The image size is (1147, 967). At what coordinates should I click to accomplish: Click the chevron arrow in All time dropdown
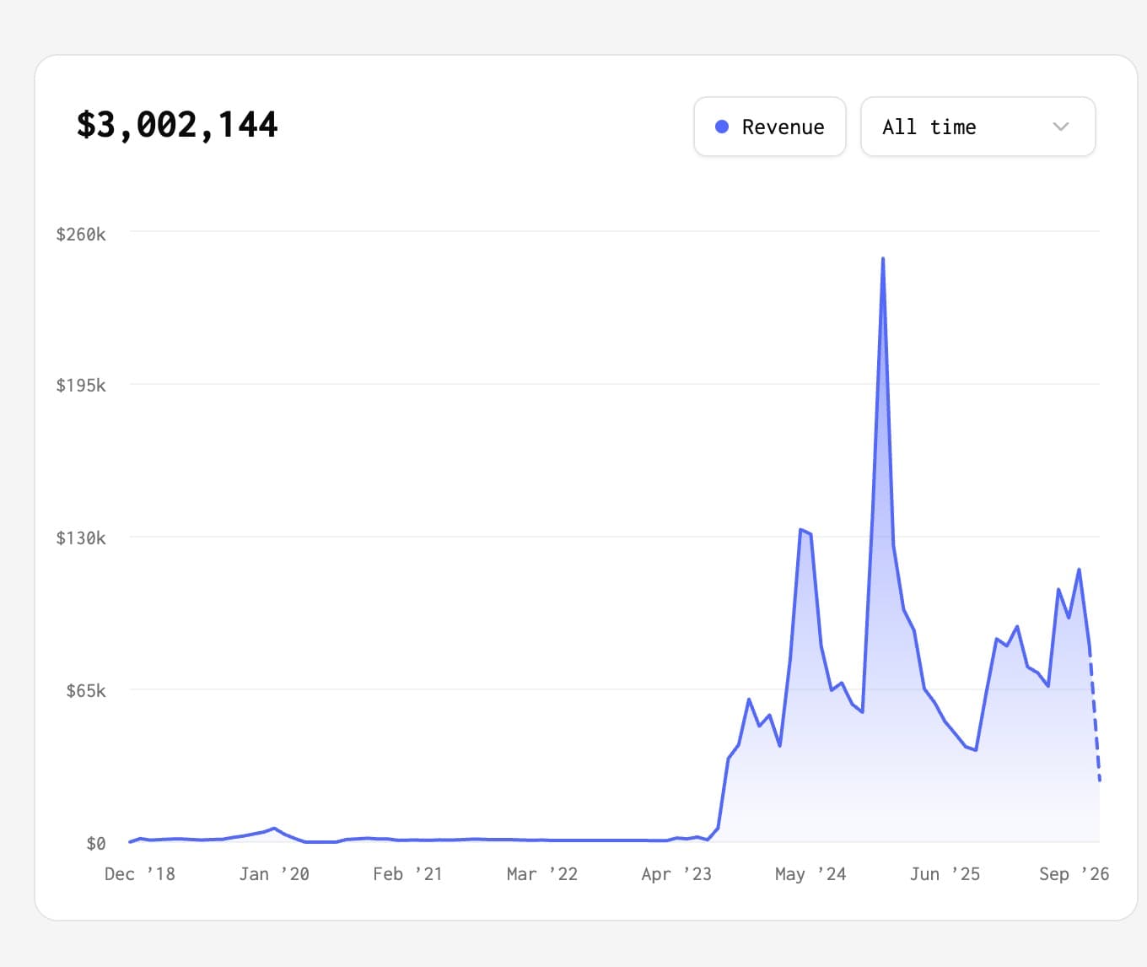1061,127
